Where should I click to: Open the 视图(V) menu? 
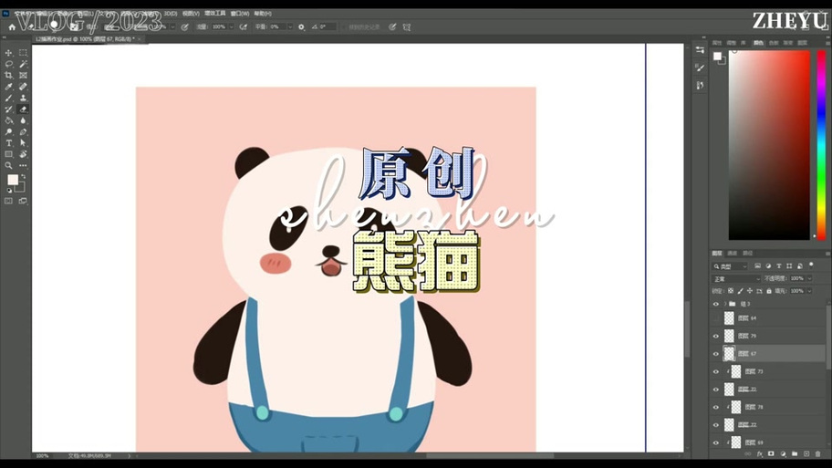pyautogui.click(x=191, y=14)
